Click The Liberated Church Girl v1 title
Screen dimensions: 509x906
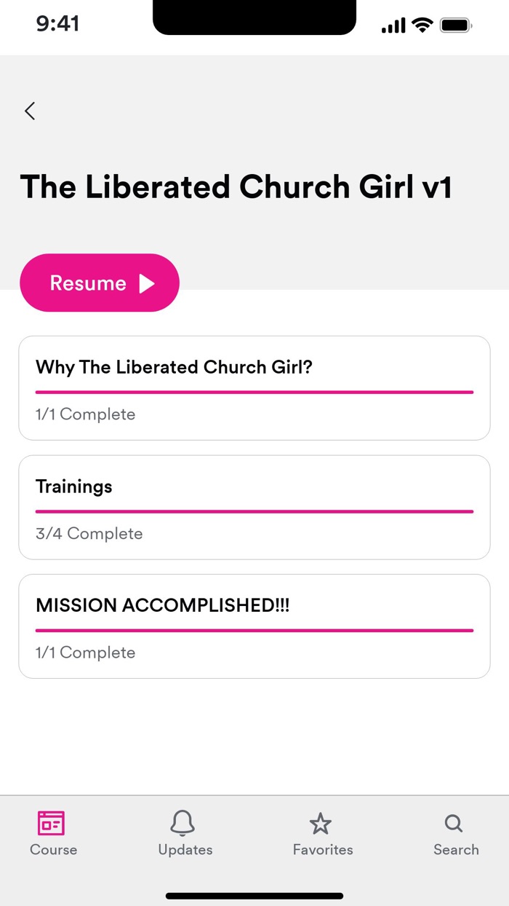236,187
